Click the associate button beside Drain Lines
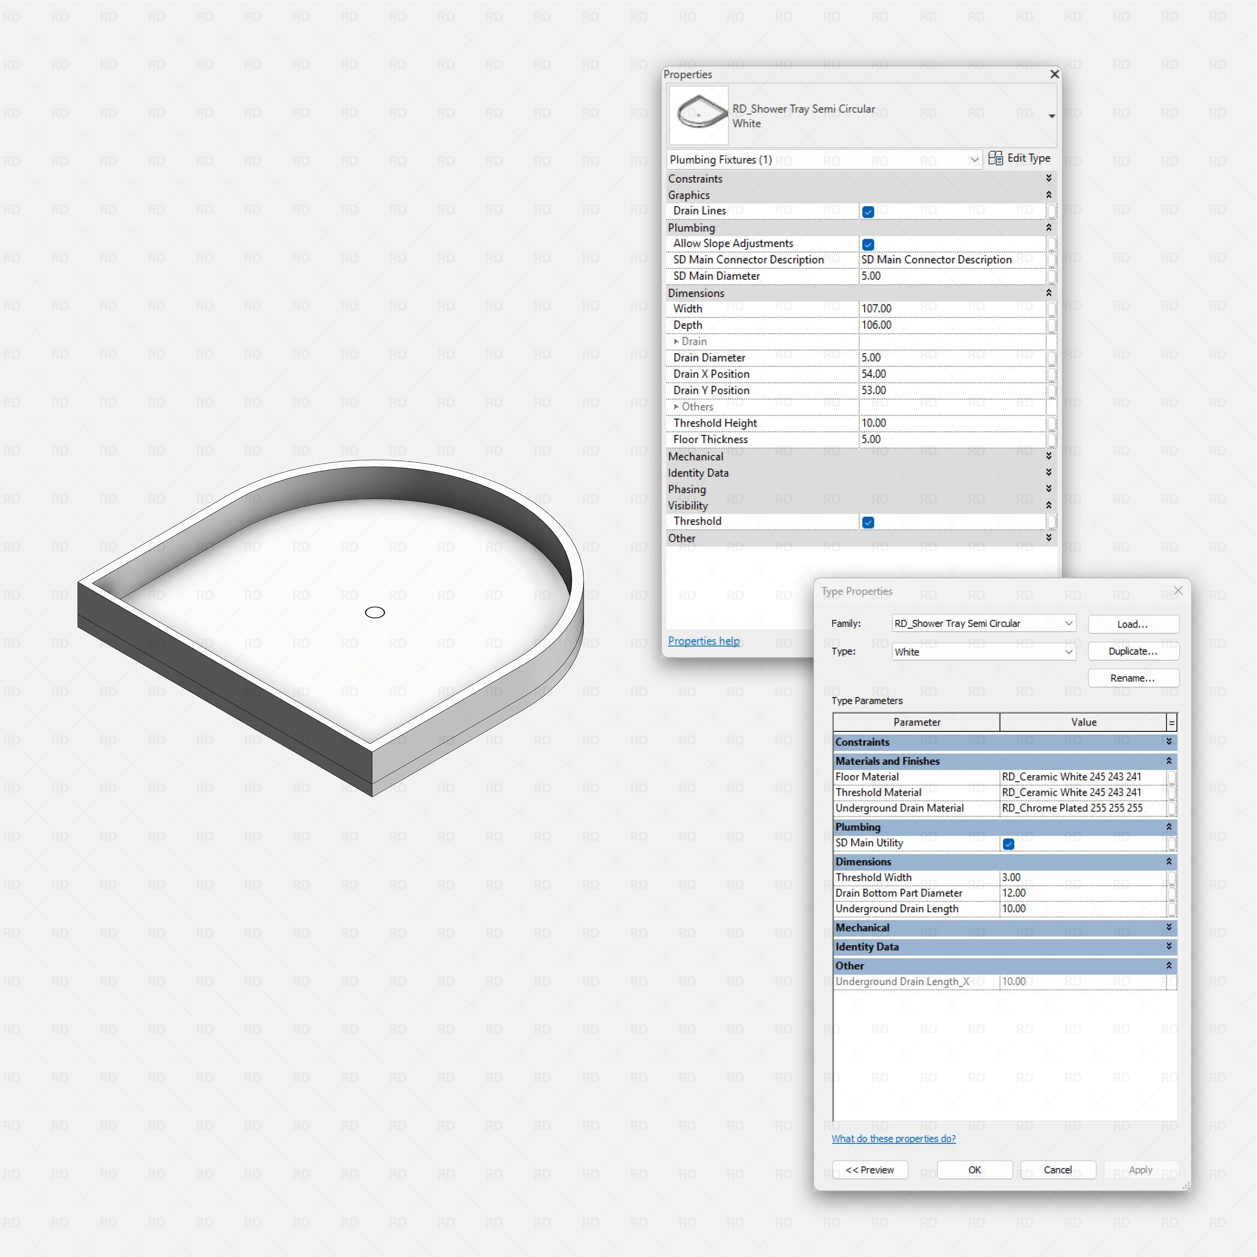 click(x=1051, y=211)
